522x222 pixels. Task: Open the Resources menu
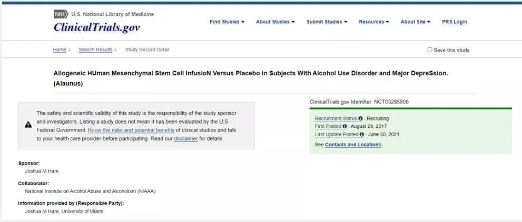point(374,22)
